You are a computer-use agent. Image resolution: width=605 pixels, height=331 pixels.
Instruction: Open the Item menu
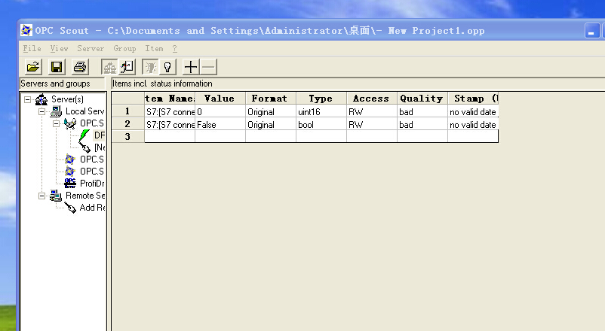[154, 48]
